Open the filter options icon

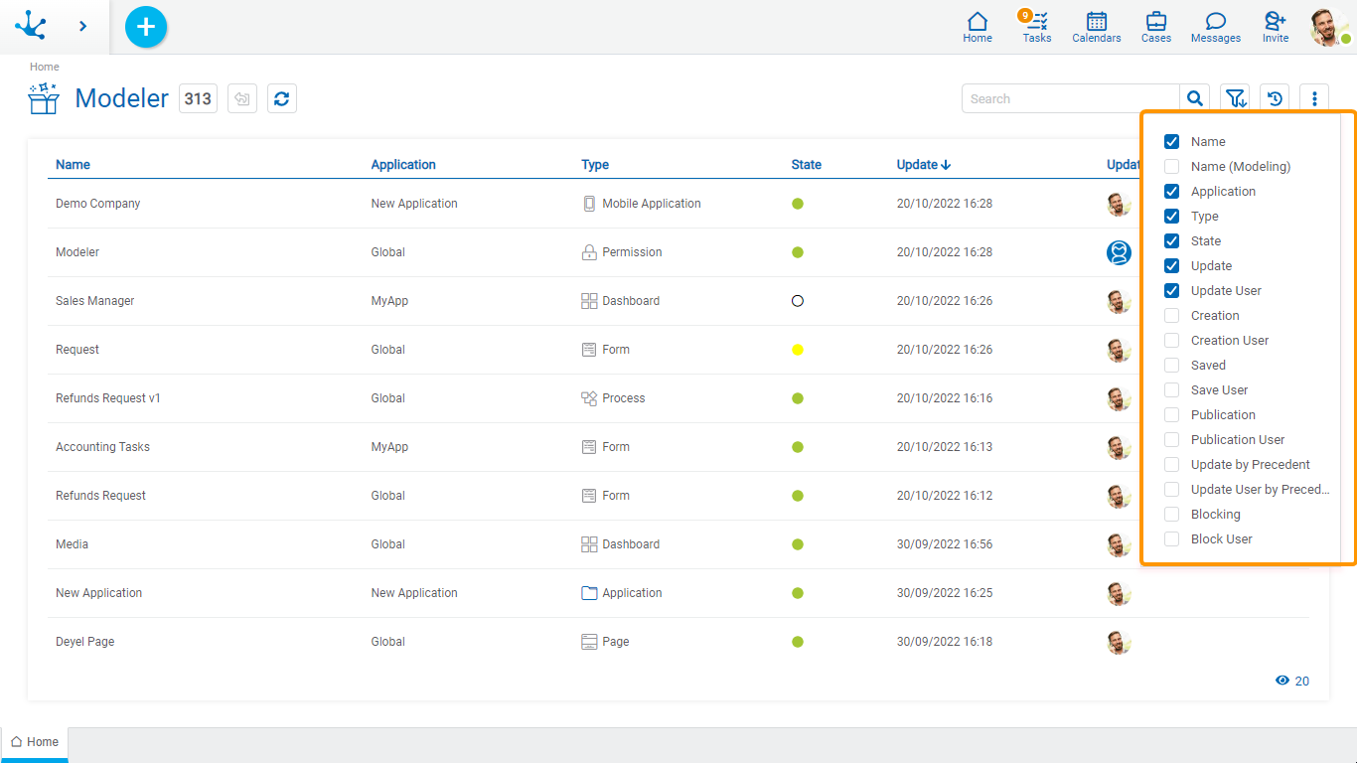click(1235, 98)
